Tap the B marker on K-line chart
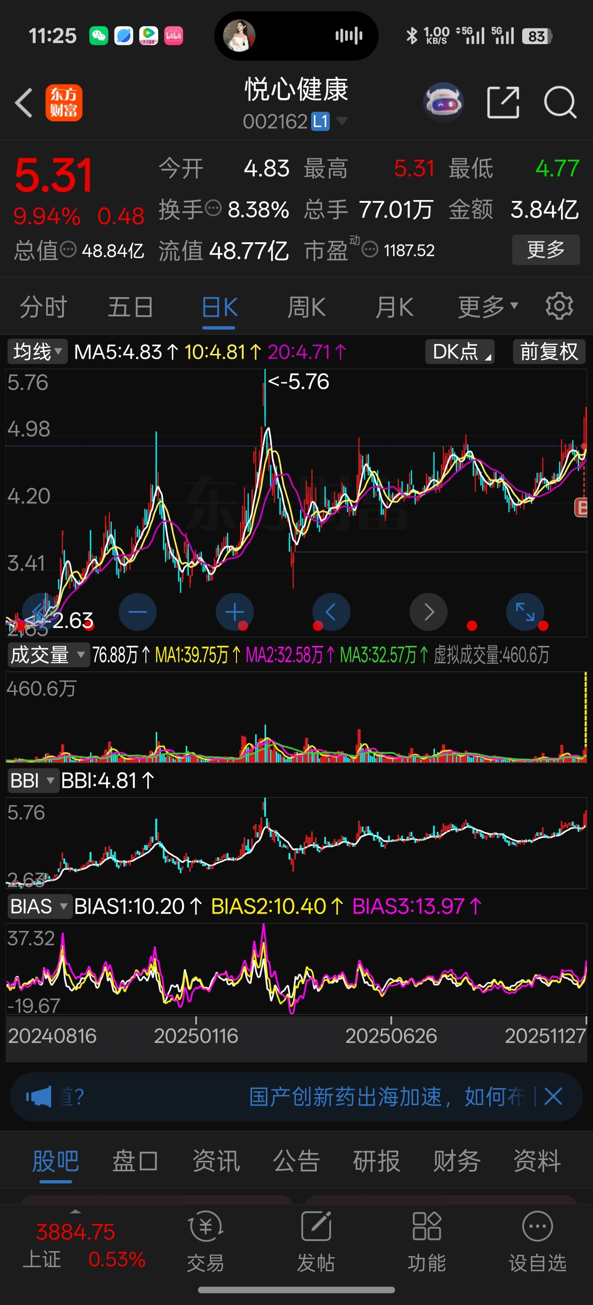The image size is (593, 1305). (x=581, y=507)
